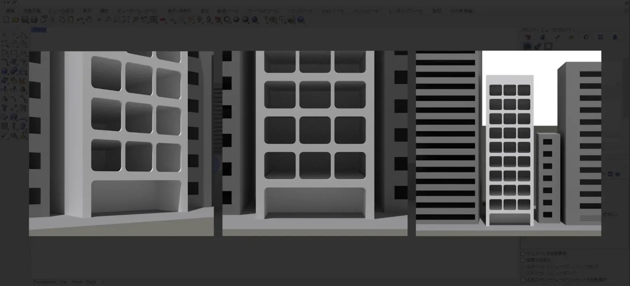Enable the サムネイルを自動更新 checkbox
The width and height of the screenshot is (630, 286).
coord(523,253)
